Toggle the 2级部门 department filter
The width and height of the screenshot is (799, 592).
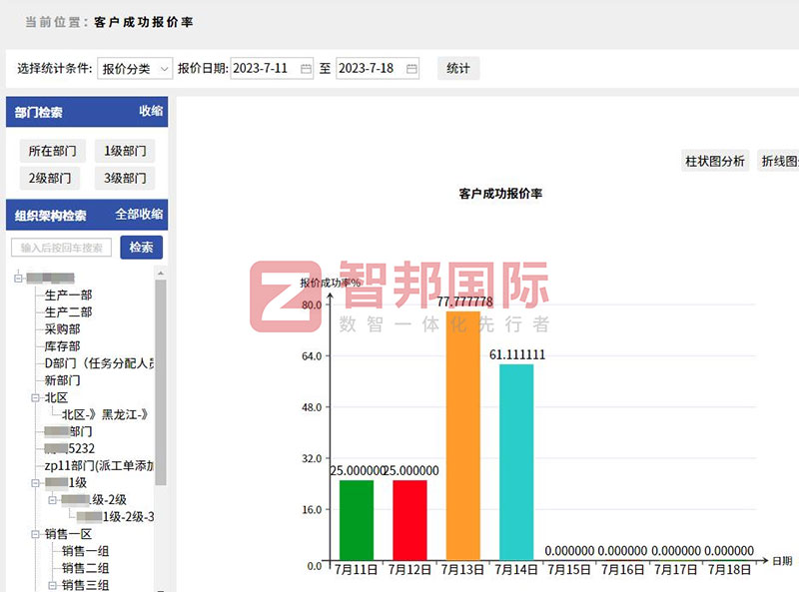[50, 178]
